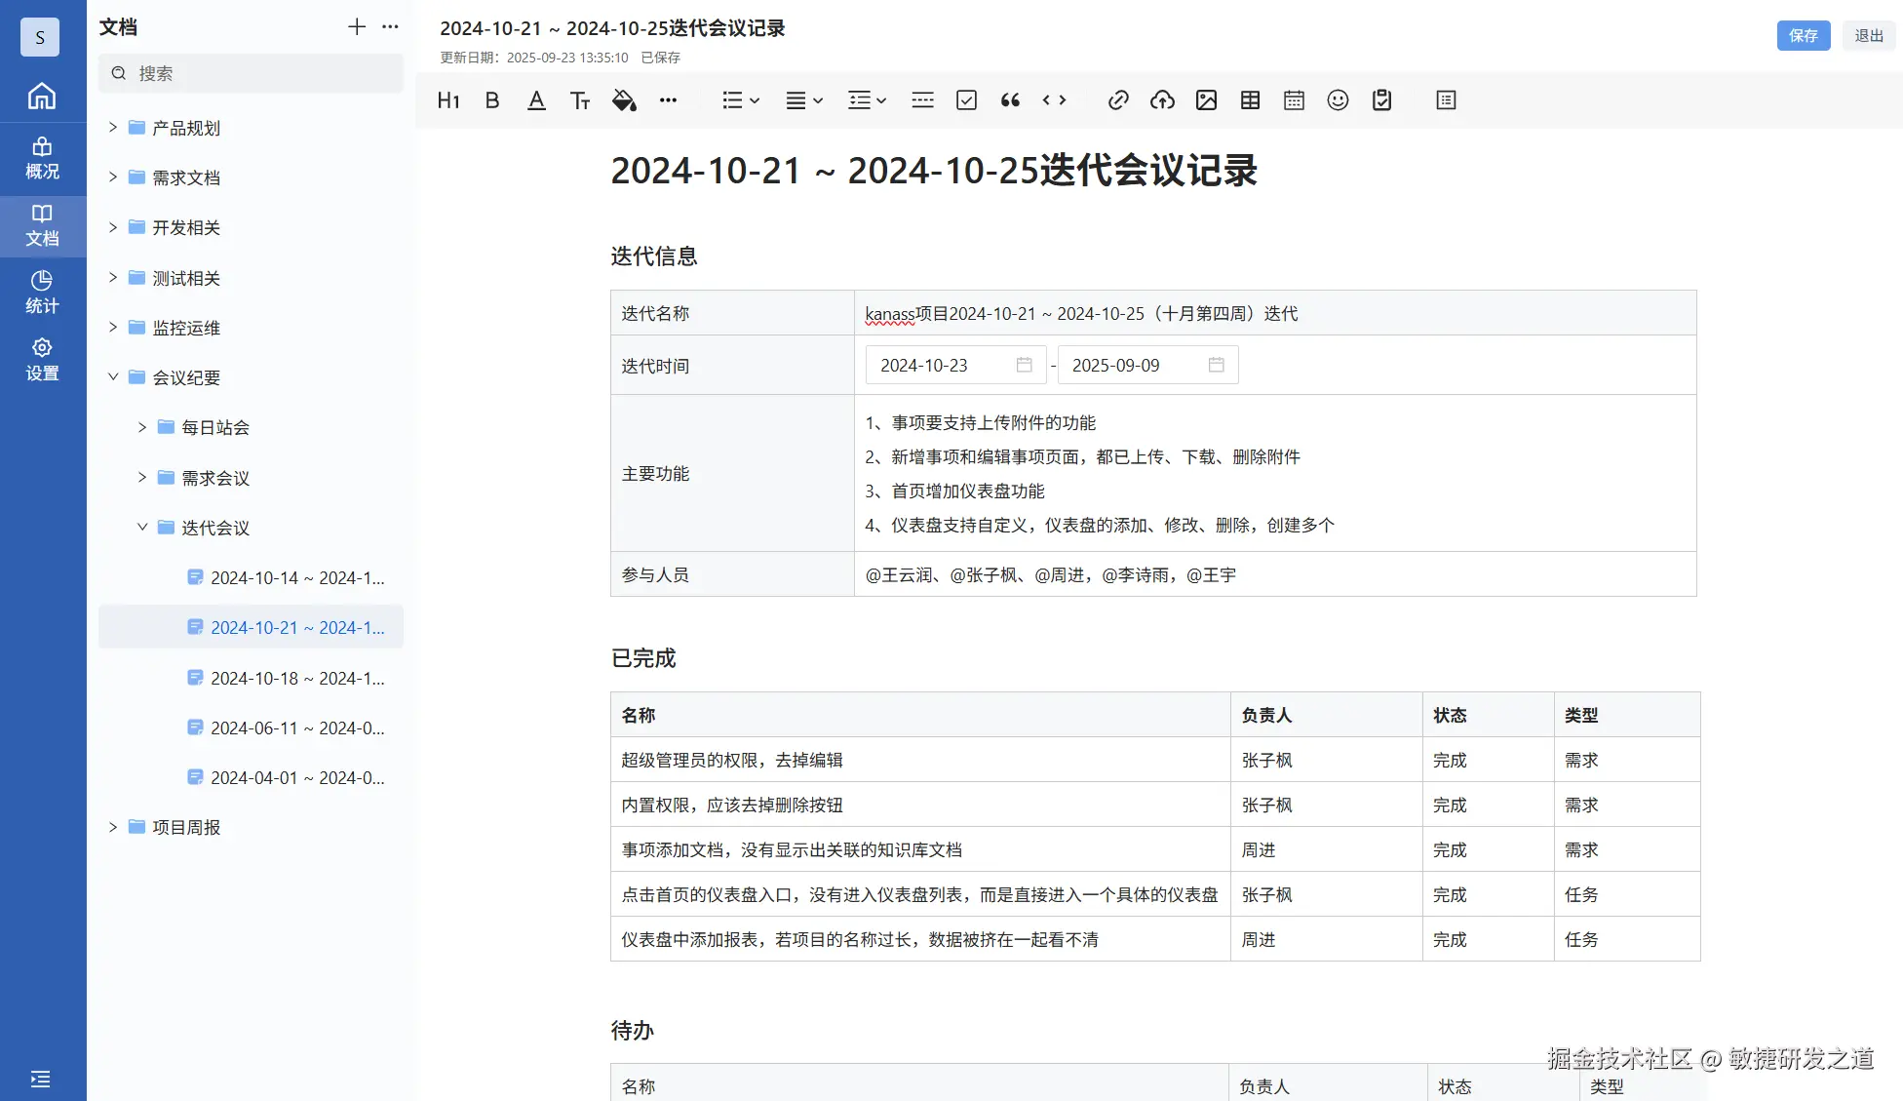Click the document 搜索 field
Screen dimensions: 1903x1101
click(x=251, y=73)
